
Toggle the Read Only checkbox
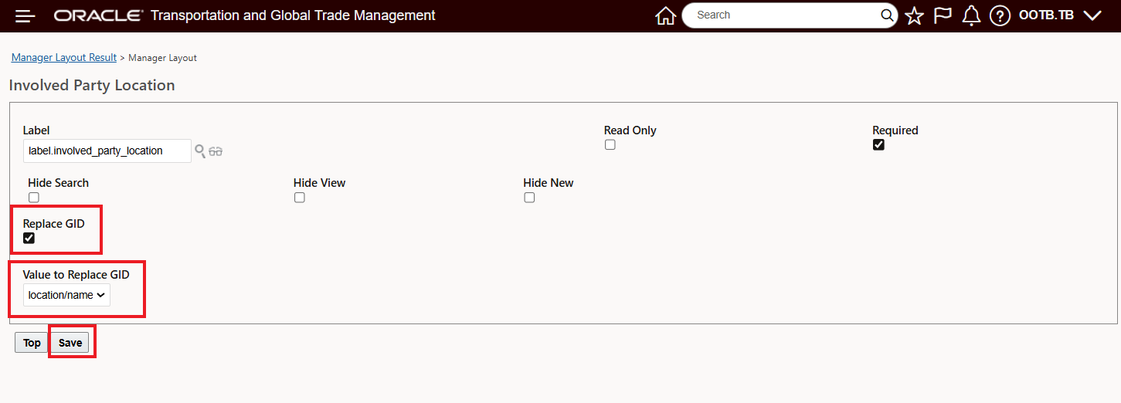[x=610, y=145]
